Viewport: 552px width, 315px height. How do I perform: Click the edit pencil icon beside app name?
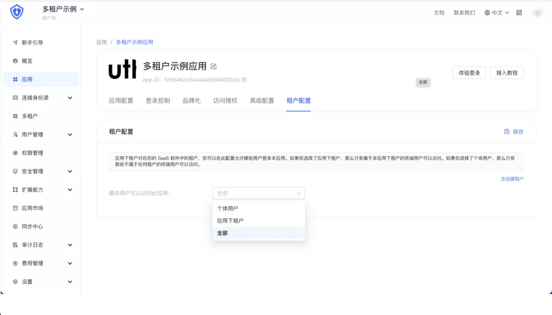coord(214,66)
